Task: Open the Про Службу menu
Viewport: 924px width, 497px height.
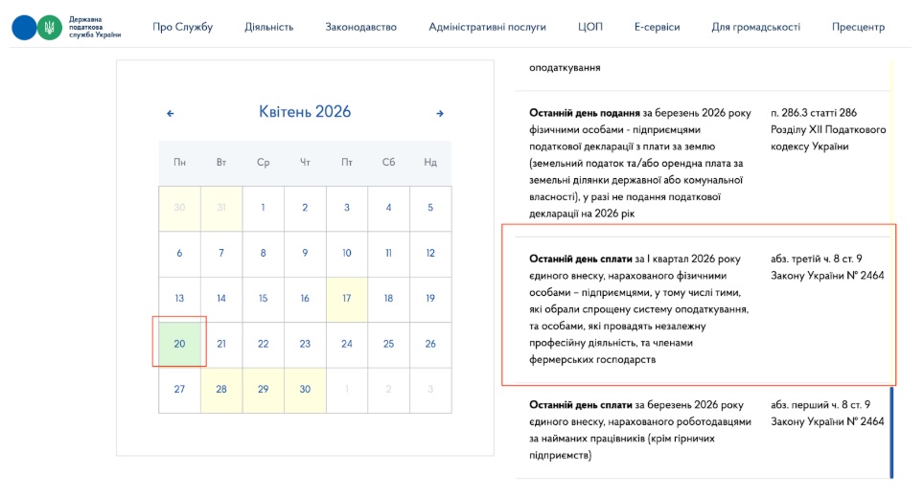Action: click(x=182, y=27)
